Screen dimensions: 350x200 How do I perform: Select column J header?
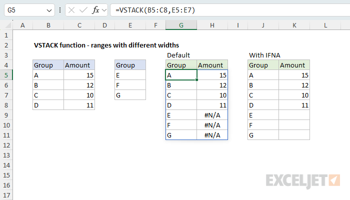[263, 25]
